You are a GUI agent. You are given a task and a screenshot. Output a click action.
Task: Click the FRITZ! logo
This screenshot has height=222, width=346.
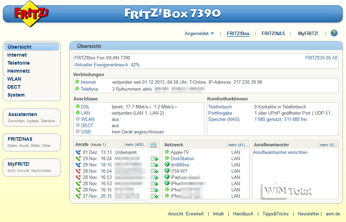coord(31,14)
